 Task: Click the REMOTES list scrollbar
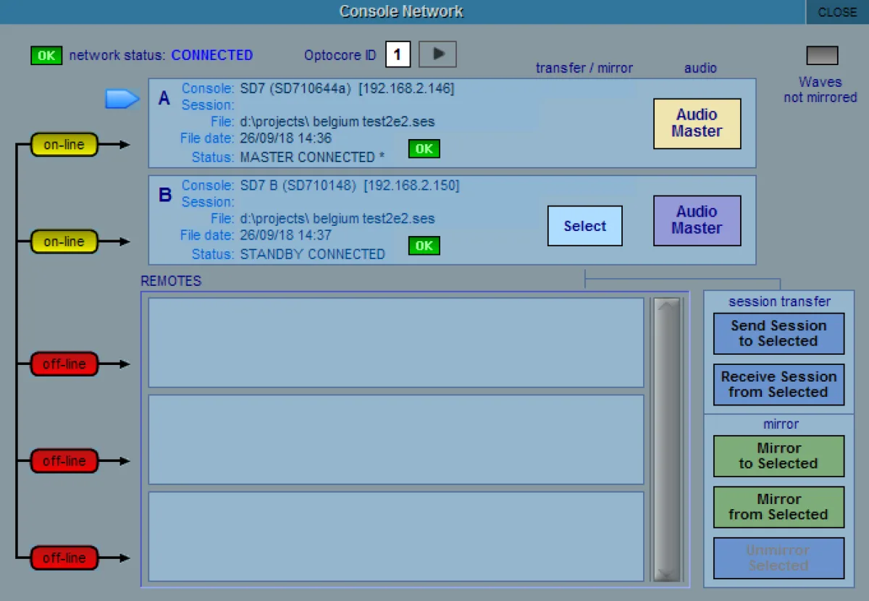pyautogui.click(x=667, y=439)
